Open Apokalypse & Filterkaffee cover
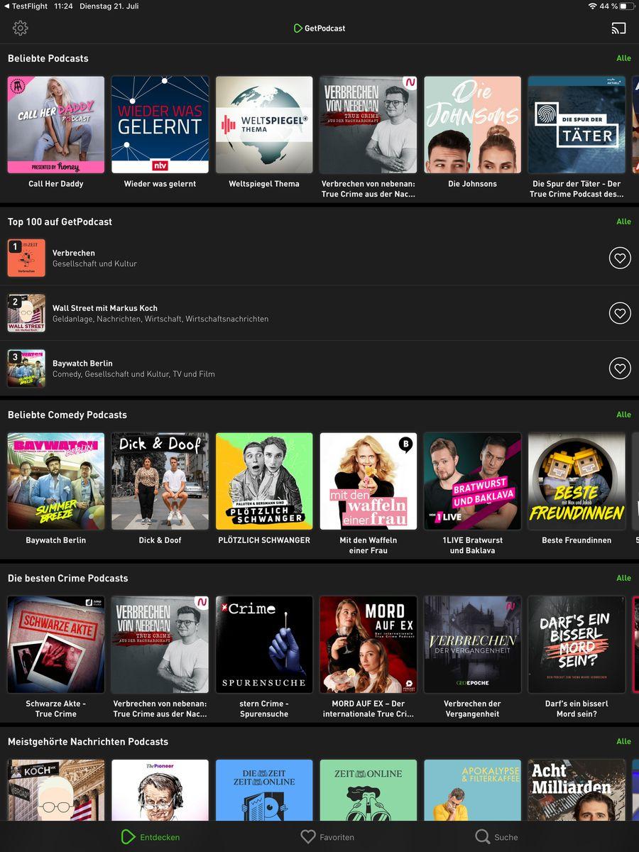Viewport: 639px width, 852px height. (473, 790)
